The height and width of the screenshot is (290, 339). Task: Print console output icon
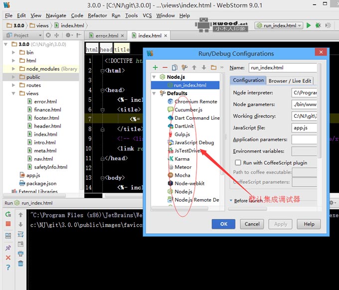(x=20, y=254)
